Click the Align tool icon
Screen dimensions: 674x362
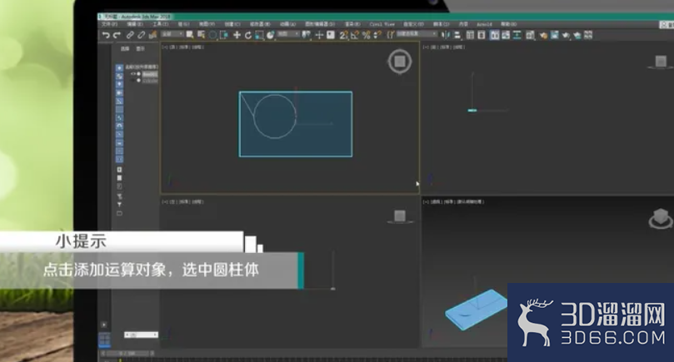(x=457, y=35)
